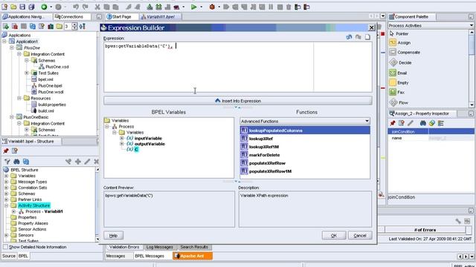Expand the inputVariable node

pos(122,139)
